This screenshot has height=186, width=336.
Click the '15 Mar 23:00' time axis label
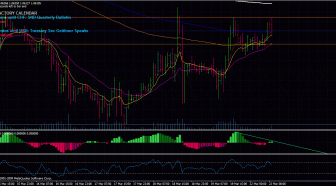pyautogui.click(x=25, y=184)
